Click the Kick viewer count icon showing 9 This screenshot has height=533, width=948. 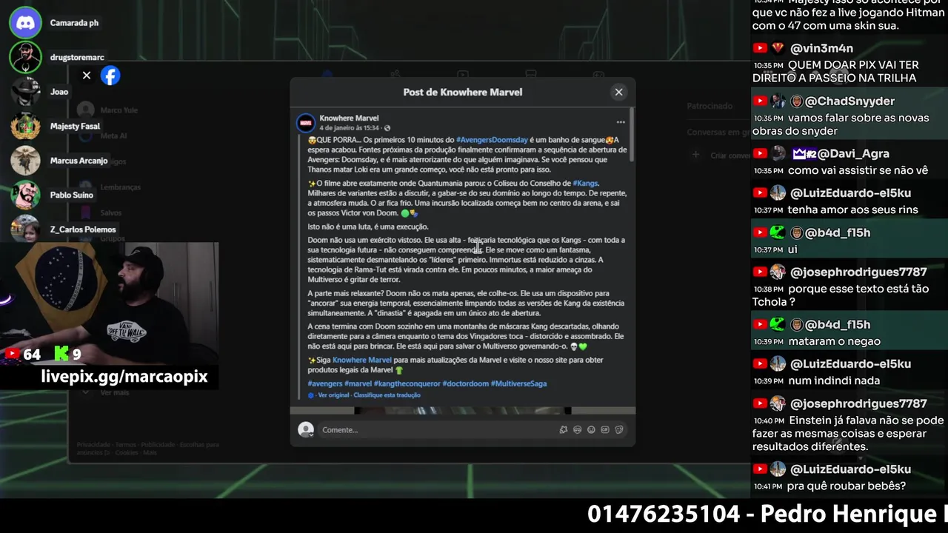coord(61,354)
